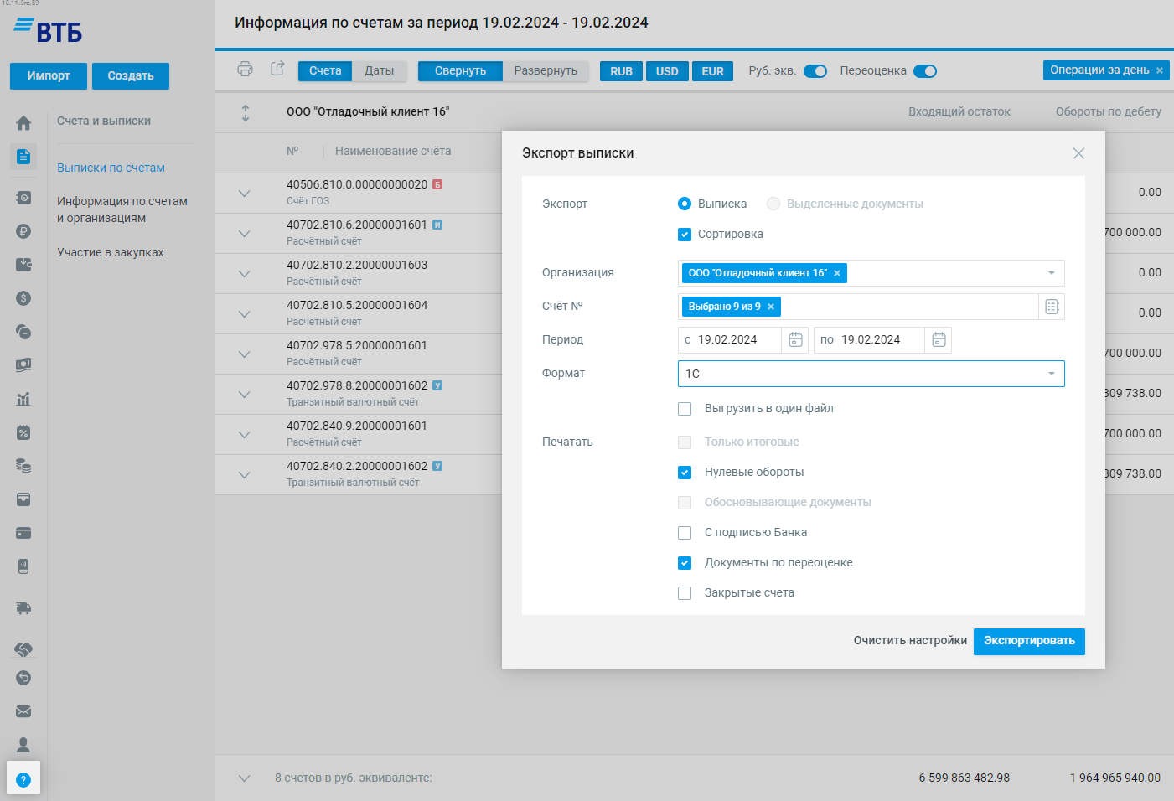
Task: Click the export share icon in the toolbar
Action: click(277, 70)
